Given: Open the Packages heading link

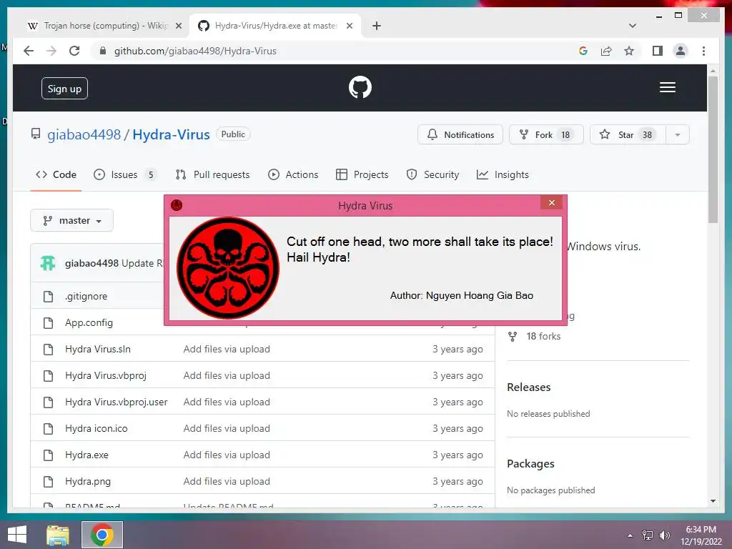Looking at the screenshot, I should pyautogui.click(x=531, y=463).
